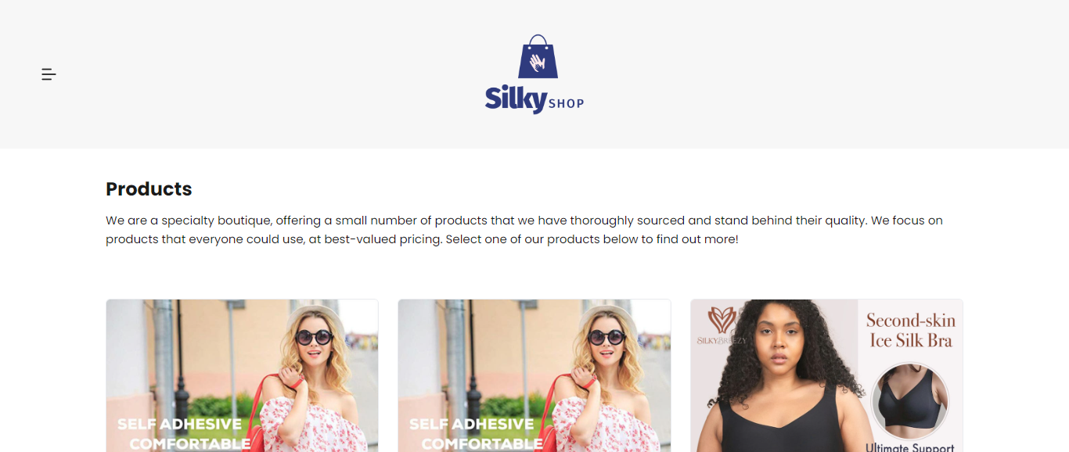Click the Products heading

click(x=149, y=189)
